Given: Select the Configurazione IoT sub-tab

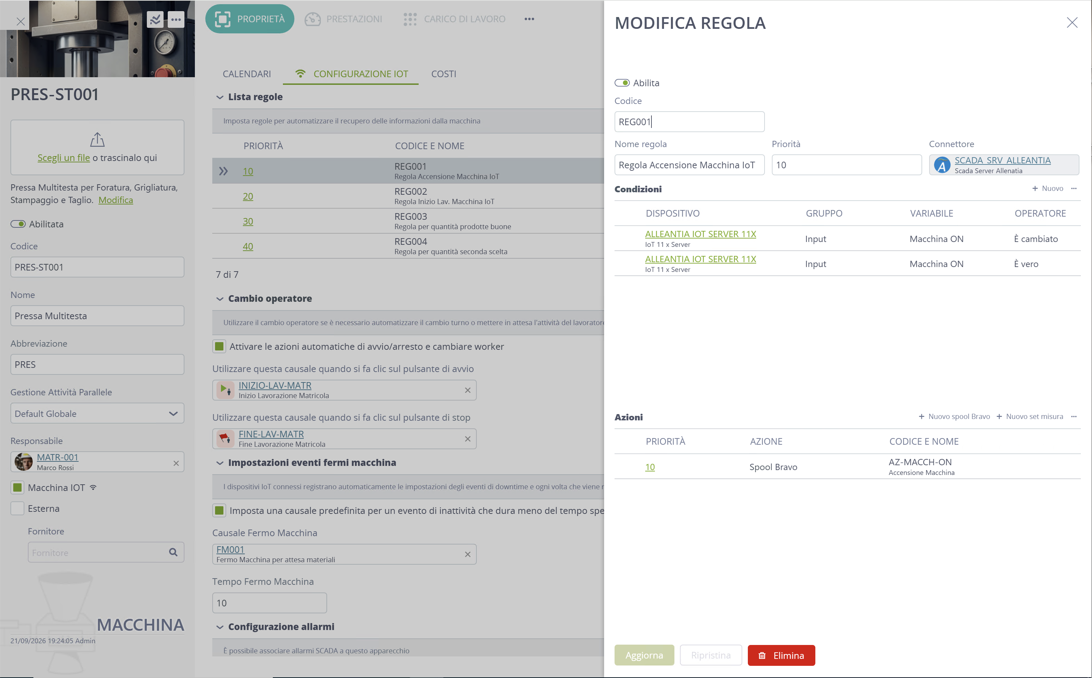Looking at the screenshot, I should click(351, 74).
